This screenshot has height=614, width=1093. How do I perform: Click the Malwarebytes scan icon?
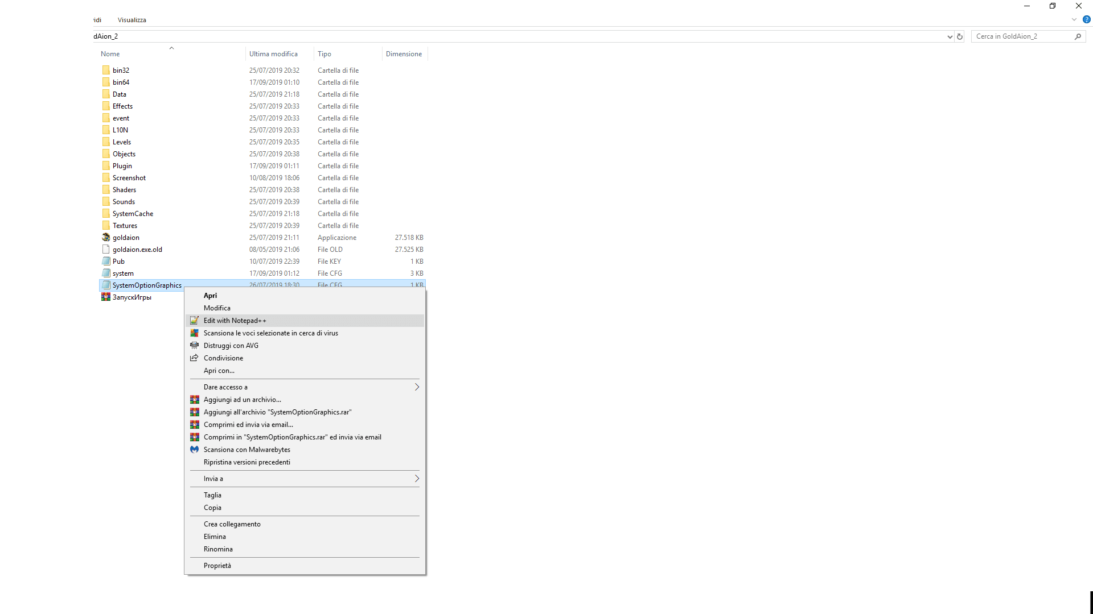tap(194, 450)
